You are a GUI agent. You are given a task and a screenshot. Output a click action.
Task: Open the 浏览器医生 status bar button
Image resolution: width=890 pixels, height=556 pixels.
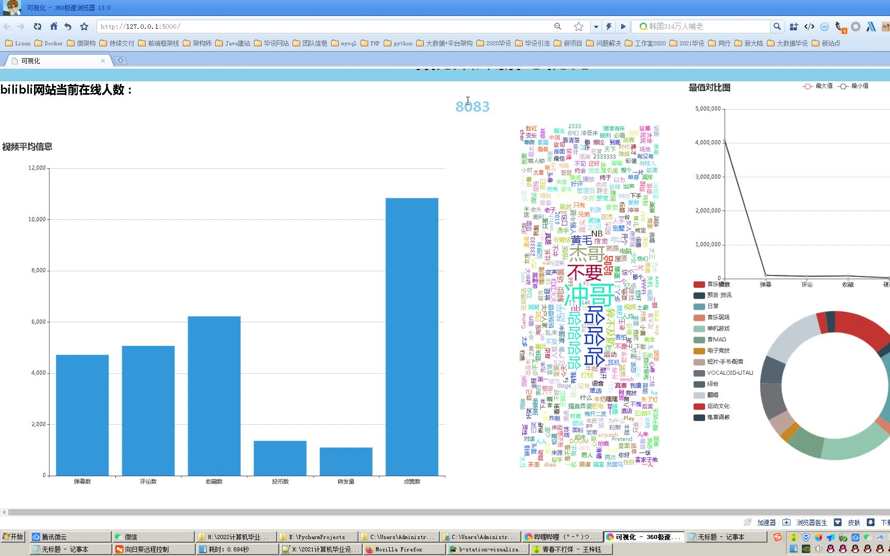click(x=805, y=523)
